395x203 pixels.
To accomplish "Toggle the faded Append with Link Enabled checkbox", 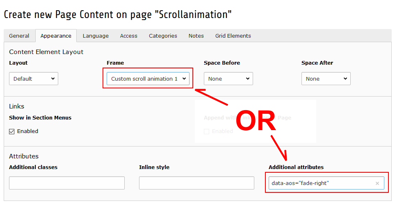I will pyautogui.click(x=206, y=131).
